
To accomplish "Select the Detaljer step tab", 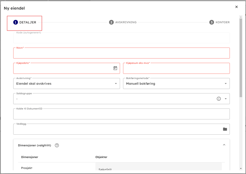I will pyautogui.click(x=28, y=22).
